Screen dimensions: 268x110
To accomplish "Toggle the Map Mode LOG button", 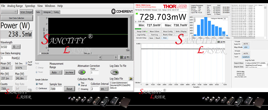I will tap(245, 47).
